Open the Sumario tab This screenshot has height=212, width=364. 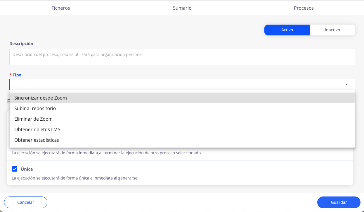click(x=182, y=8)
